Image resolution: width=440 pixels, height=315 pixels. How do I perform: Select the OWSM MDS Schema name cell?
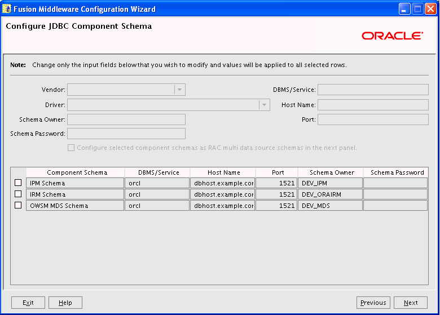click(x=75, y=206)
